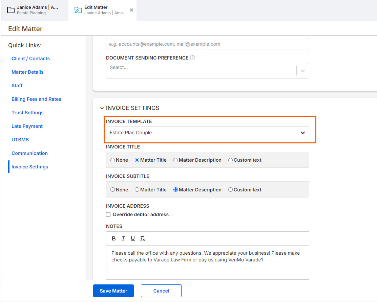
Task: Enable Override debtor address checkbox
Action: (108, 214)
